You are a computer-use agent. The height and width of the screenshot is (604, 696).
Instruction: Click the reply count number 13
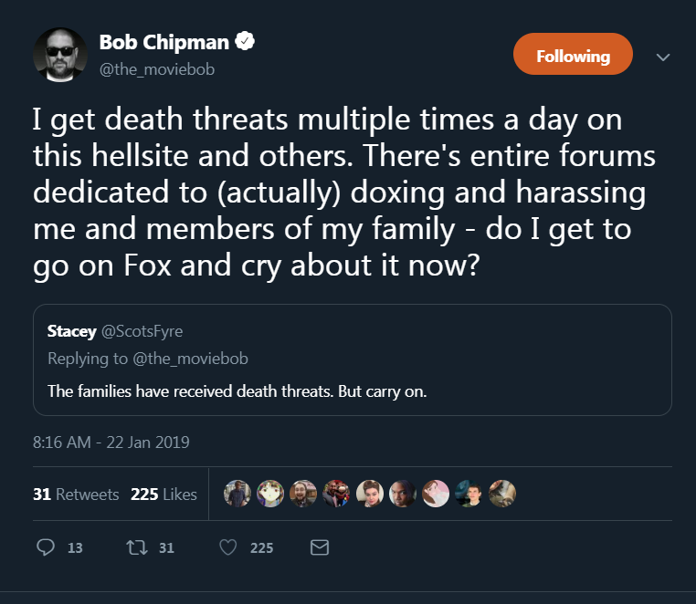(x=75, y=548)
